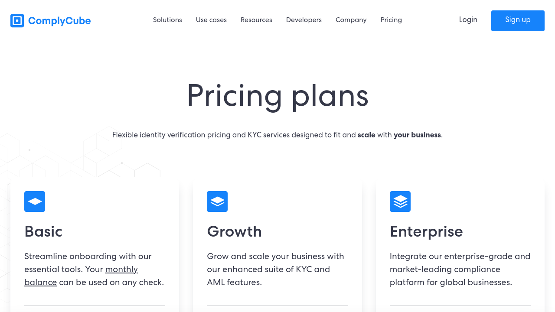Open the Solutions menu
Screen dimensions: 555x312
167,20
